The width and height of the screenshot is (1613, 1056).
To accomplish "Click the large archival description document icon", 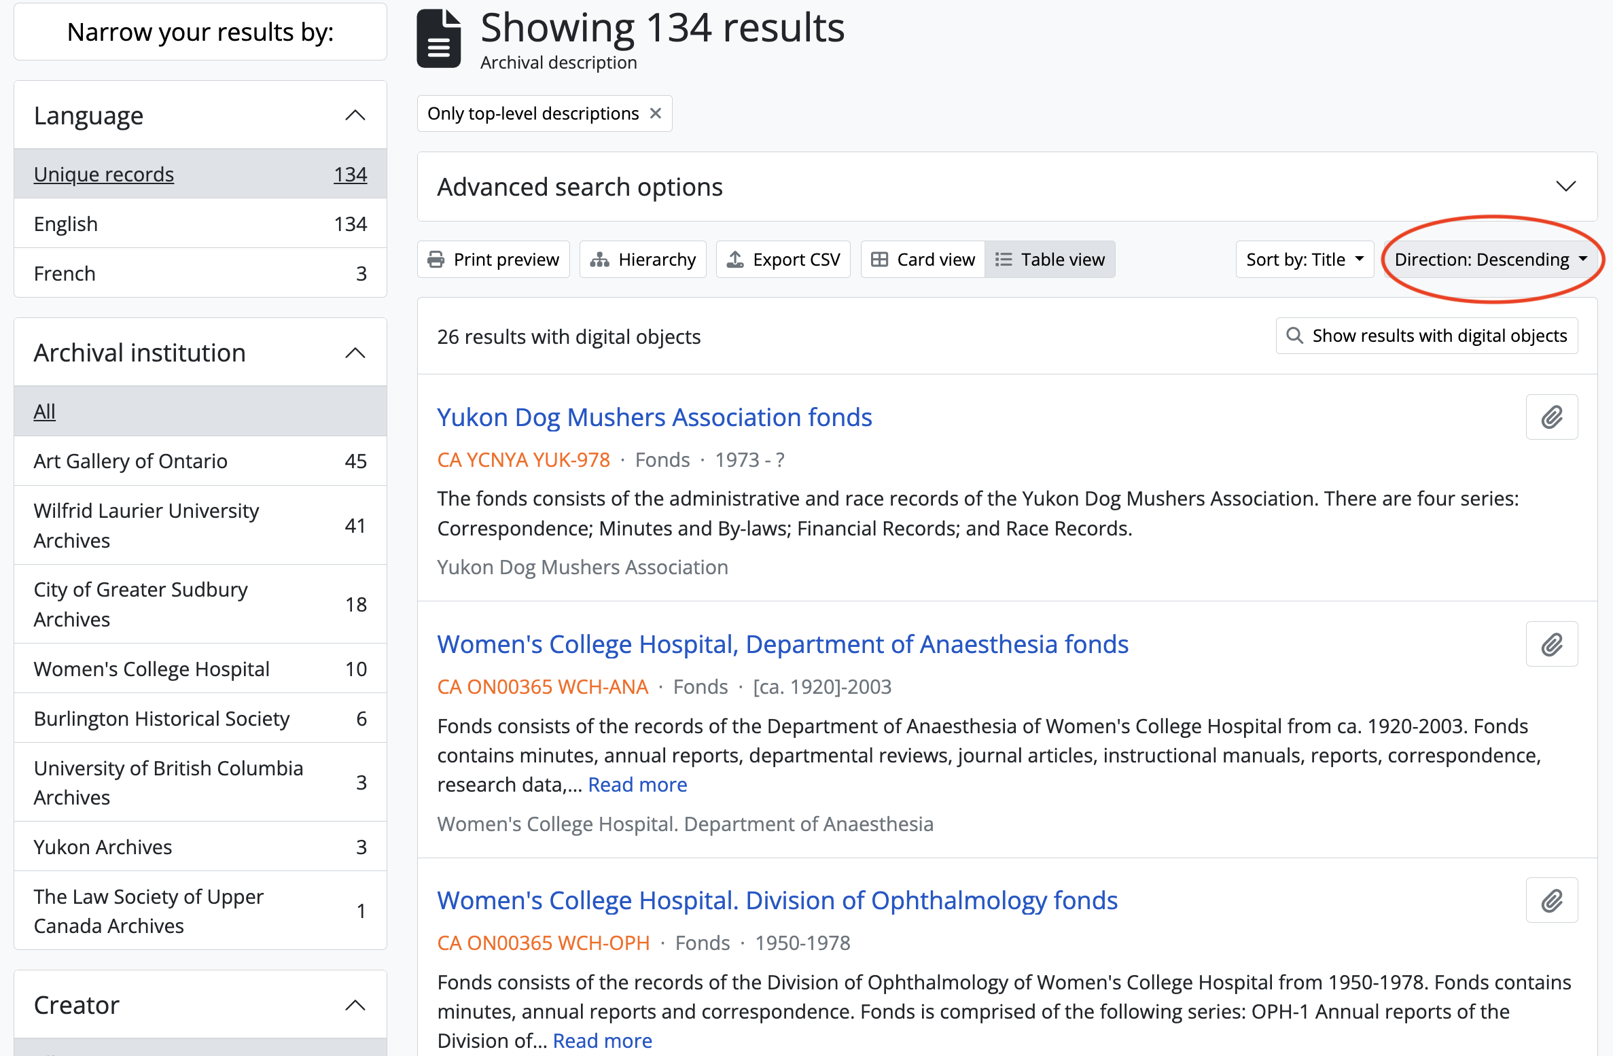I will (439, 39).
